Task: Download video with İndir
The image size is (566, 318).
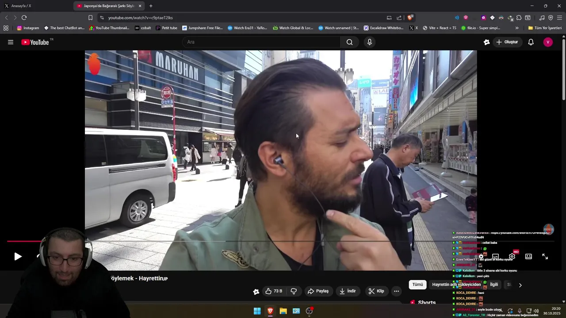Action: (x=348, y=291)
